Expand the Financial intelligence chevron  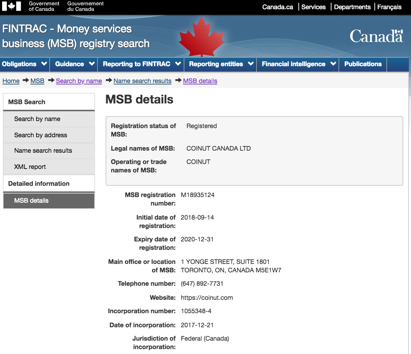tap(333, 64)
